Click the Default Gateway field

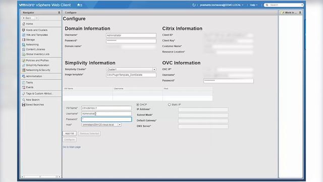(x=203, y=121)
